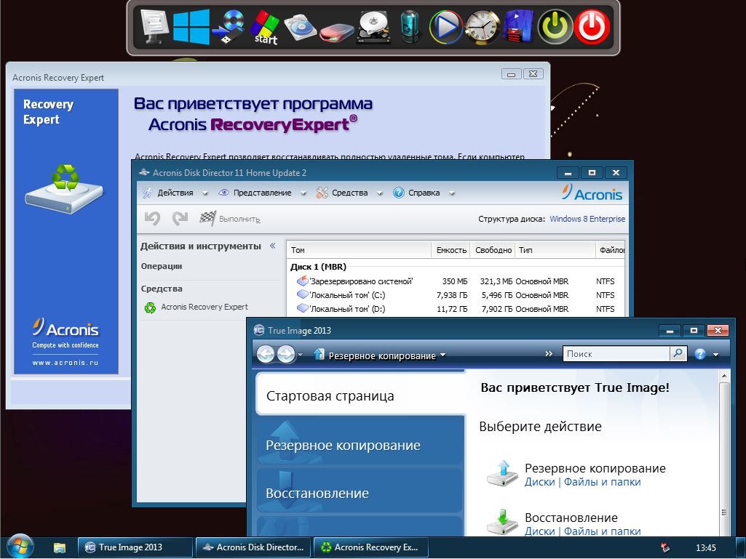Select 'Локальный том' (D:) volume row

pyautogui.click(x=456, y=309)
